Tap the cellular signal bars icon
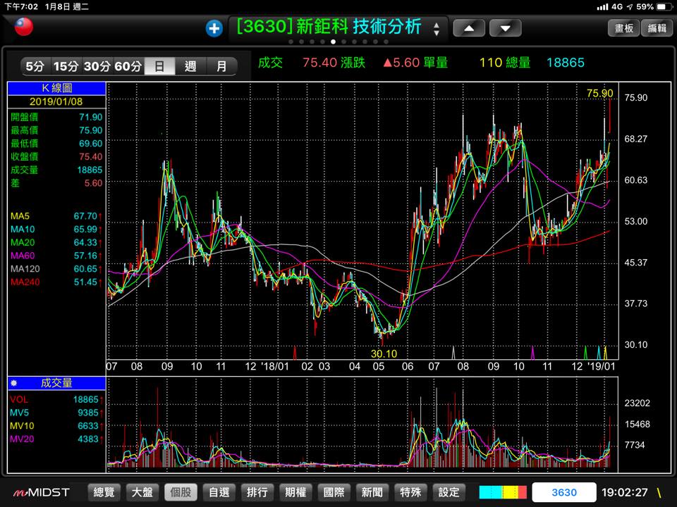Screen dimensions: 677x507 602,7
